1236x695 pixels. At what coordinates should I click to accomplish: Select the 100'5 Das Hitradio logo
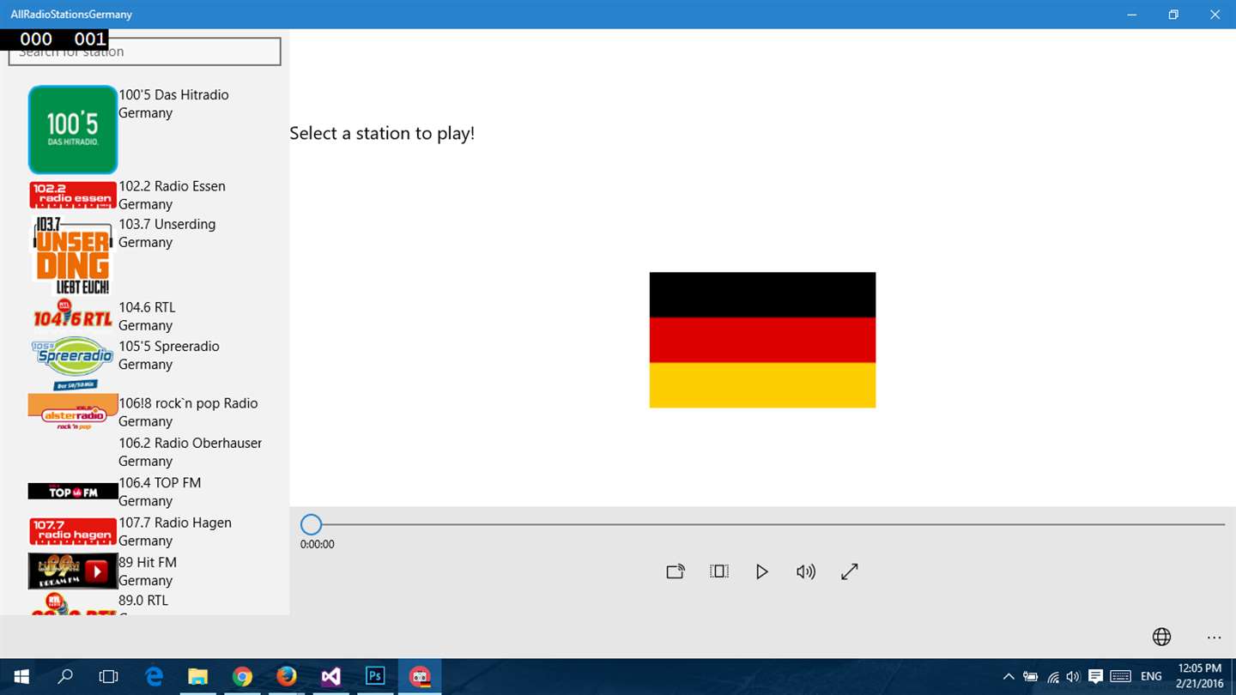(73, 130)
